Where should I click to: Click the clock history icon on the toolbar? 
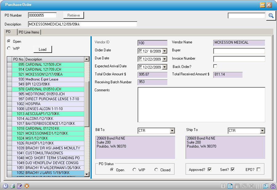click(5, 186)
